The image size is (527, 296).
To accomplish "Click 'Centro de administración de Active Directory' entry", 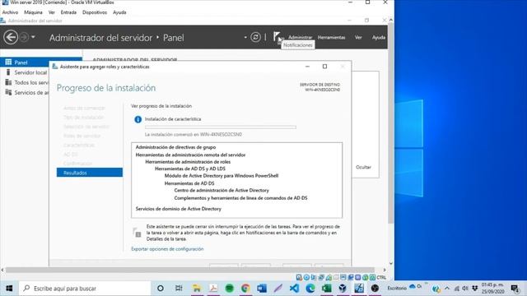I will [x=222, y=190].
